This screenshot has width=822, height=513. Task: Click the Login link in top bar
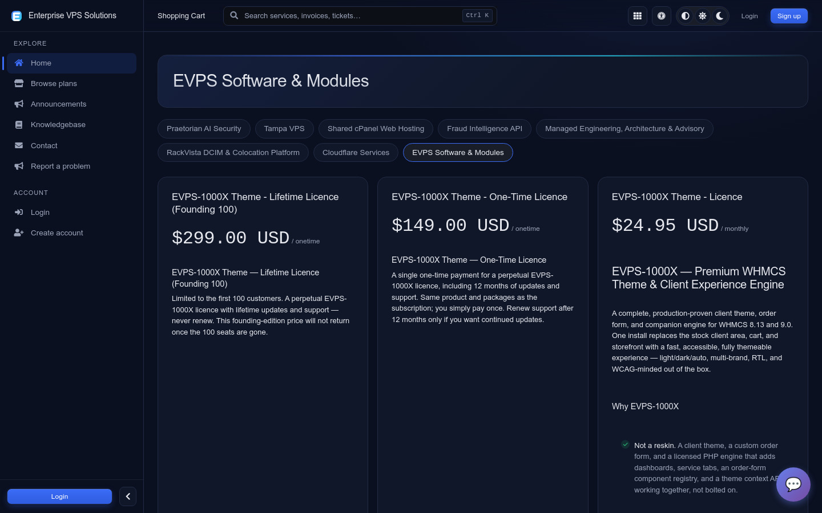[750, 16]
